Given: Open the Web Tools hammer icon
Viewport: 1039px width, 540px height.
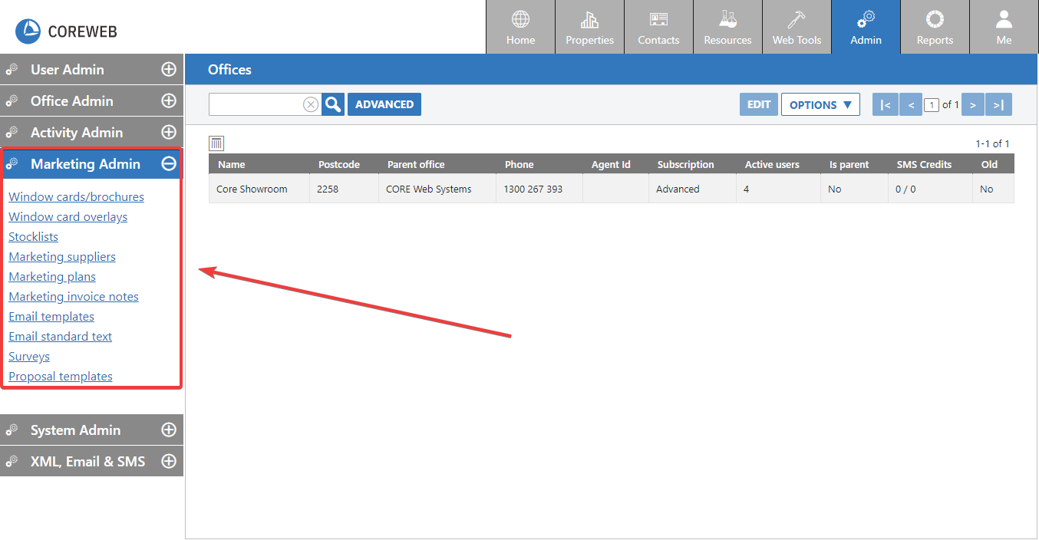Looking at the screenshot, I should pyautogui.click(x=797, y=20).
